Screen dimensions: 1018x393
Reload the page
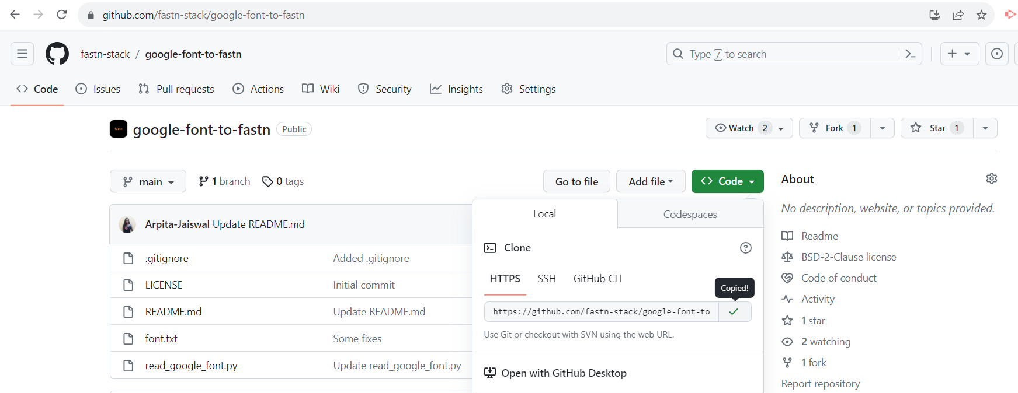pos(62,15)
